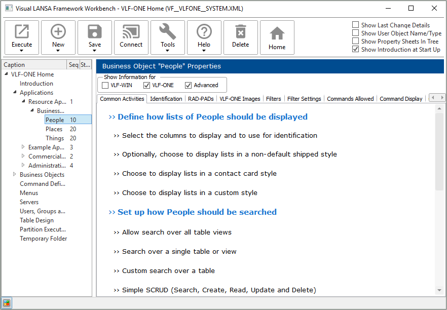Expand the Example Applications tree node

23,147
